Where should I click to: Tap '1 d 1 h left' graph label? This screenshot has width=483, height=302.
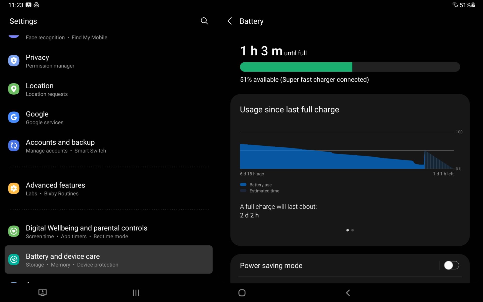click(x=443, y=174)
